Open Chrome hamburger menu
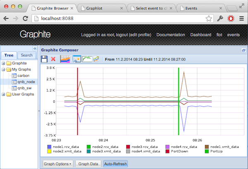 241,19
